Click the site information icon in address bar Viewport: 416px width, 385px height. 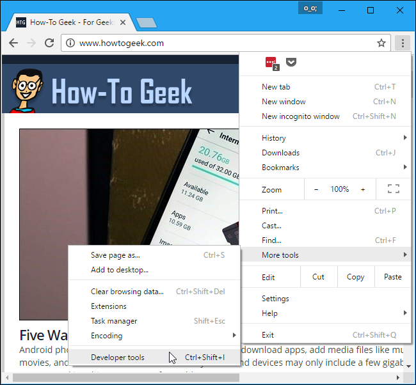tap(70, 43)
